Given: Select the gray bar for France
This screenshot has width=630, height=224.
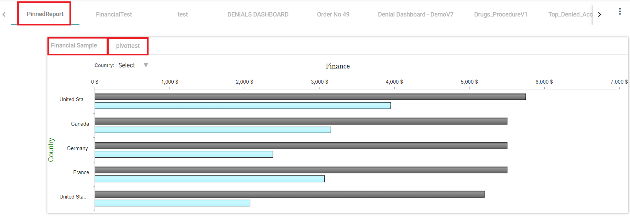Looking at the screenshot, I should coord(301,170).
